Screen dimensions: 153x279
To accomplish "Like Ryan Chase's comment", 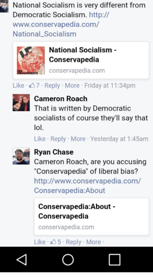I will (40, 242).
